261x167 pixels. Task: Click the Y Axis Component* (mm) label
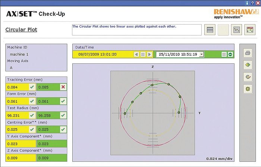click(x=29, y=136)
